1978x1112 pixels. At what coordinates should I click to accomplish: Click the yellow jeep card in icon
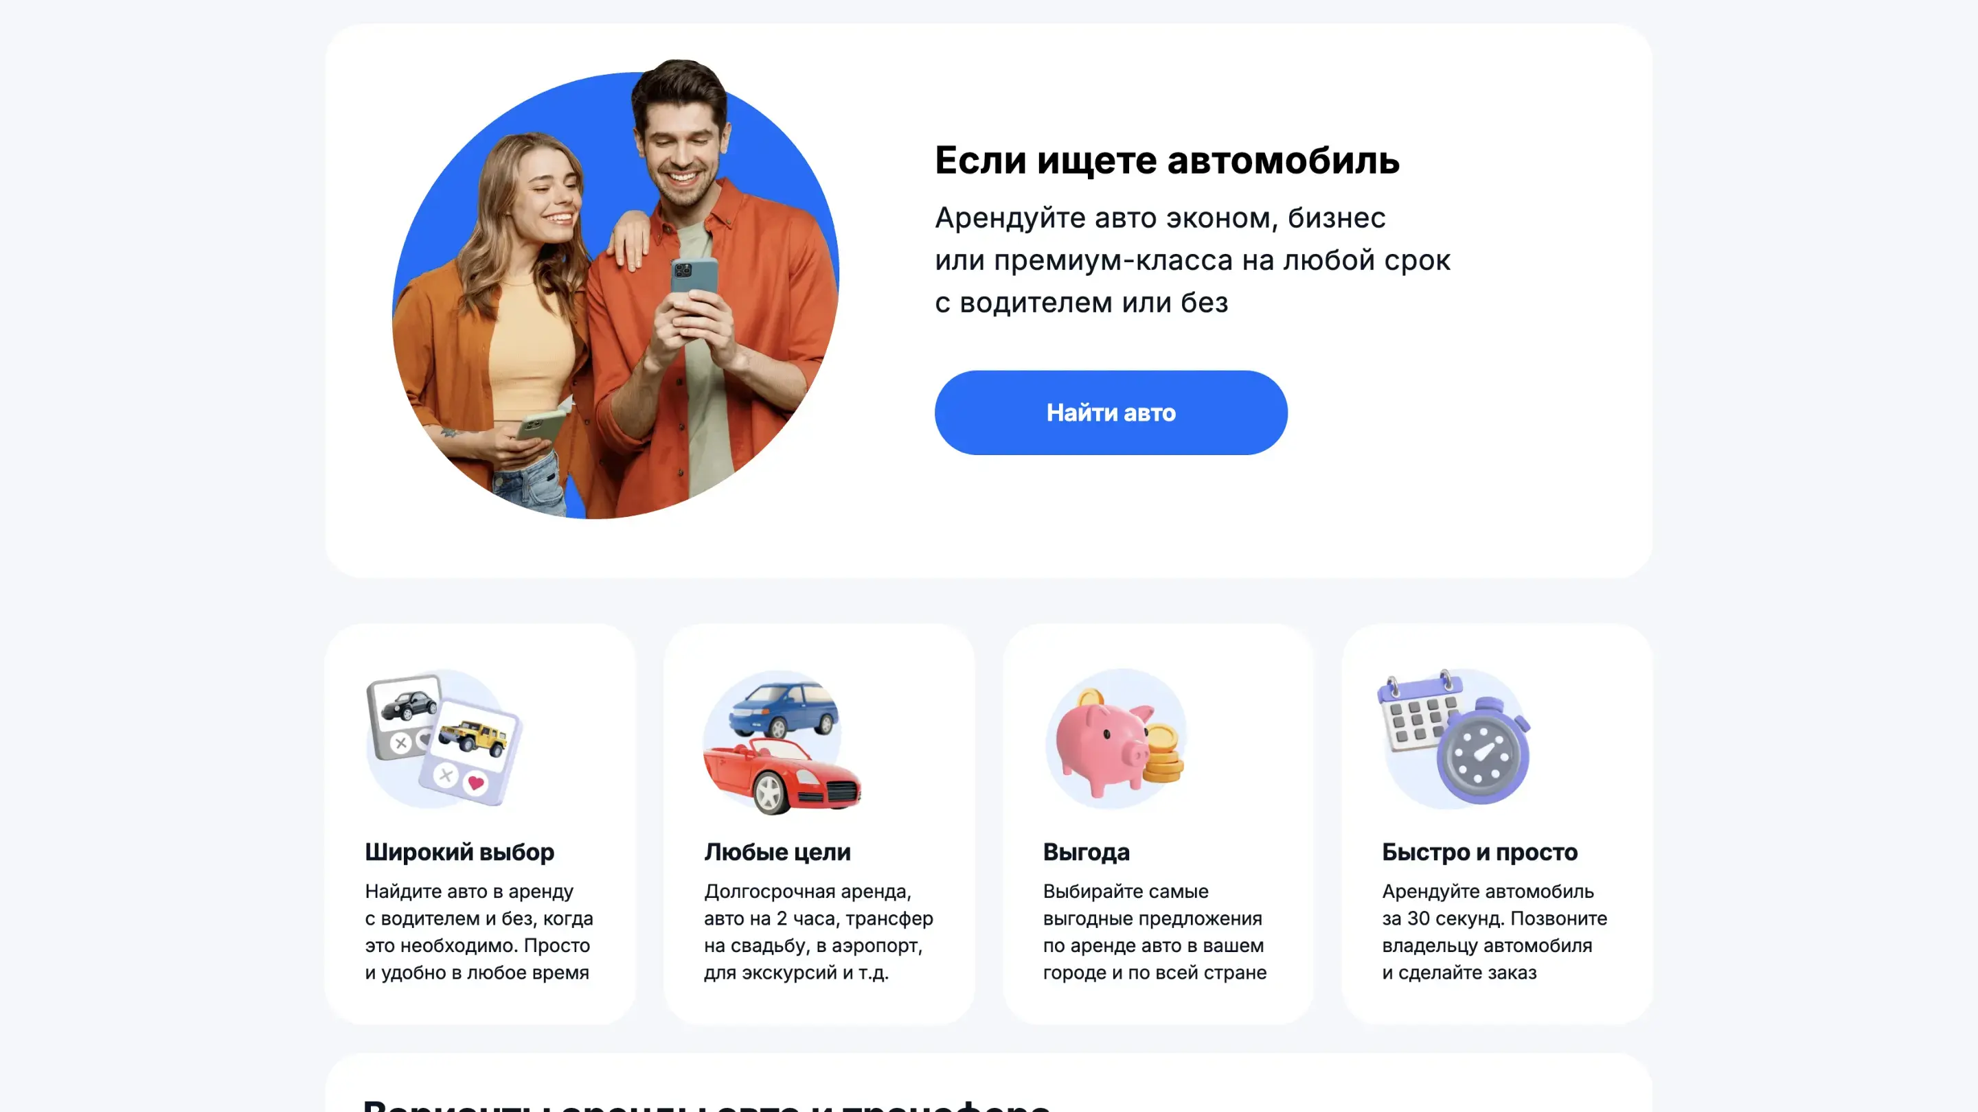(470, 752)
